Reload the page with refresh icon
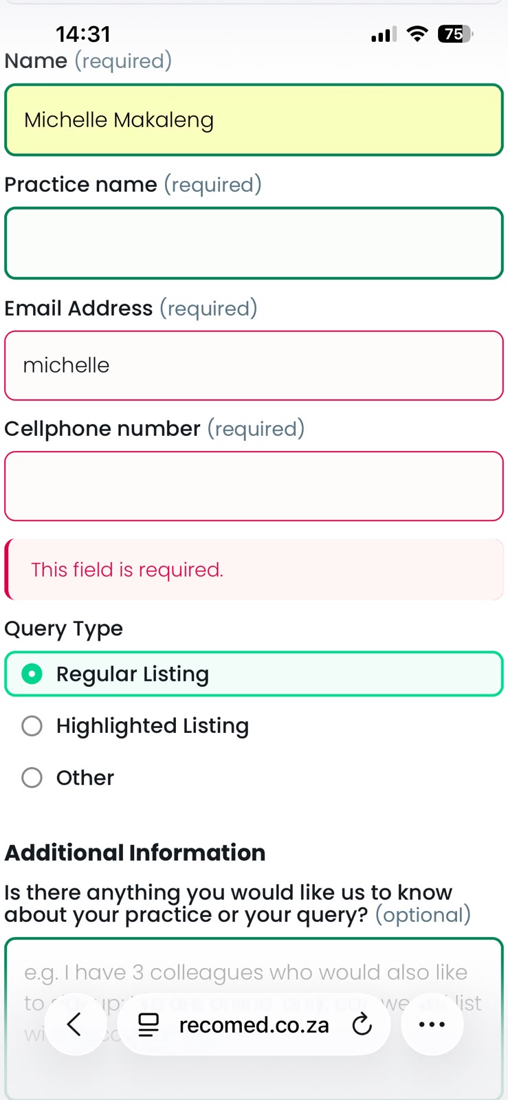The height and width of the screenshot is (1100, 508). (362, 1024)
